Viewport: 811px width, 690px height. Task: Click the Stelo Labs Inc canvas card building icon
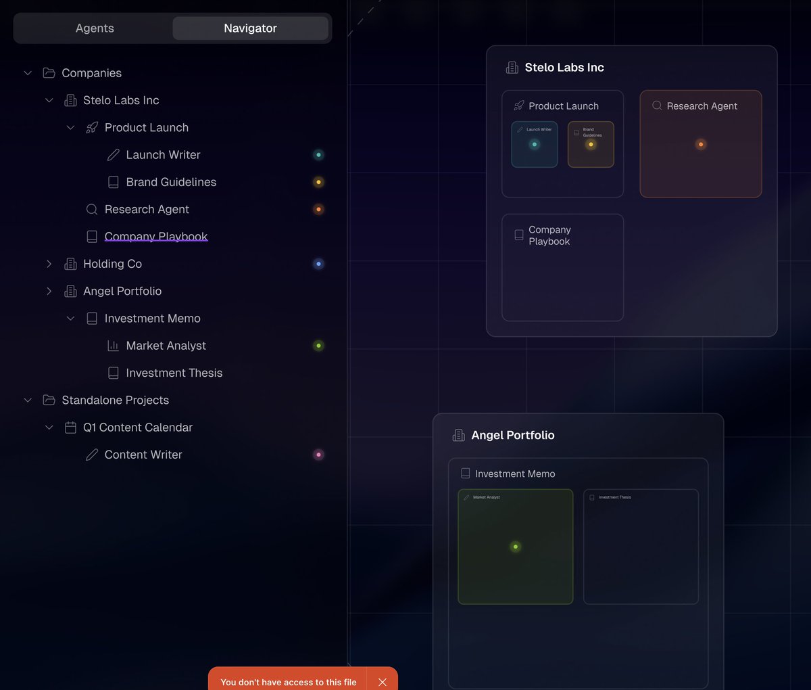coord(512,68)
